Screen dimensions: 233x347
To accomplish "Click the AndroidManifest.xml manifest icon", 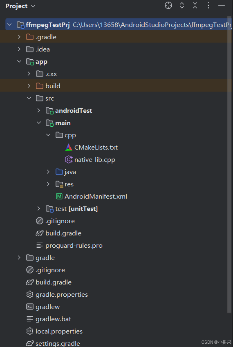I will pos(59,196).
